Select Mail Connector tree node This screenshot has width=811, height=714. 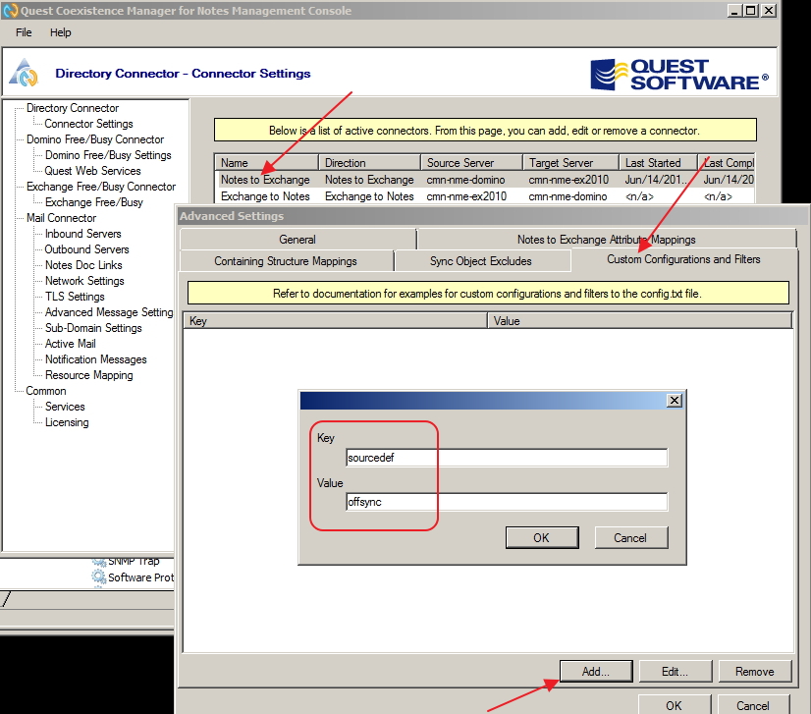click(x=61, y=218)
